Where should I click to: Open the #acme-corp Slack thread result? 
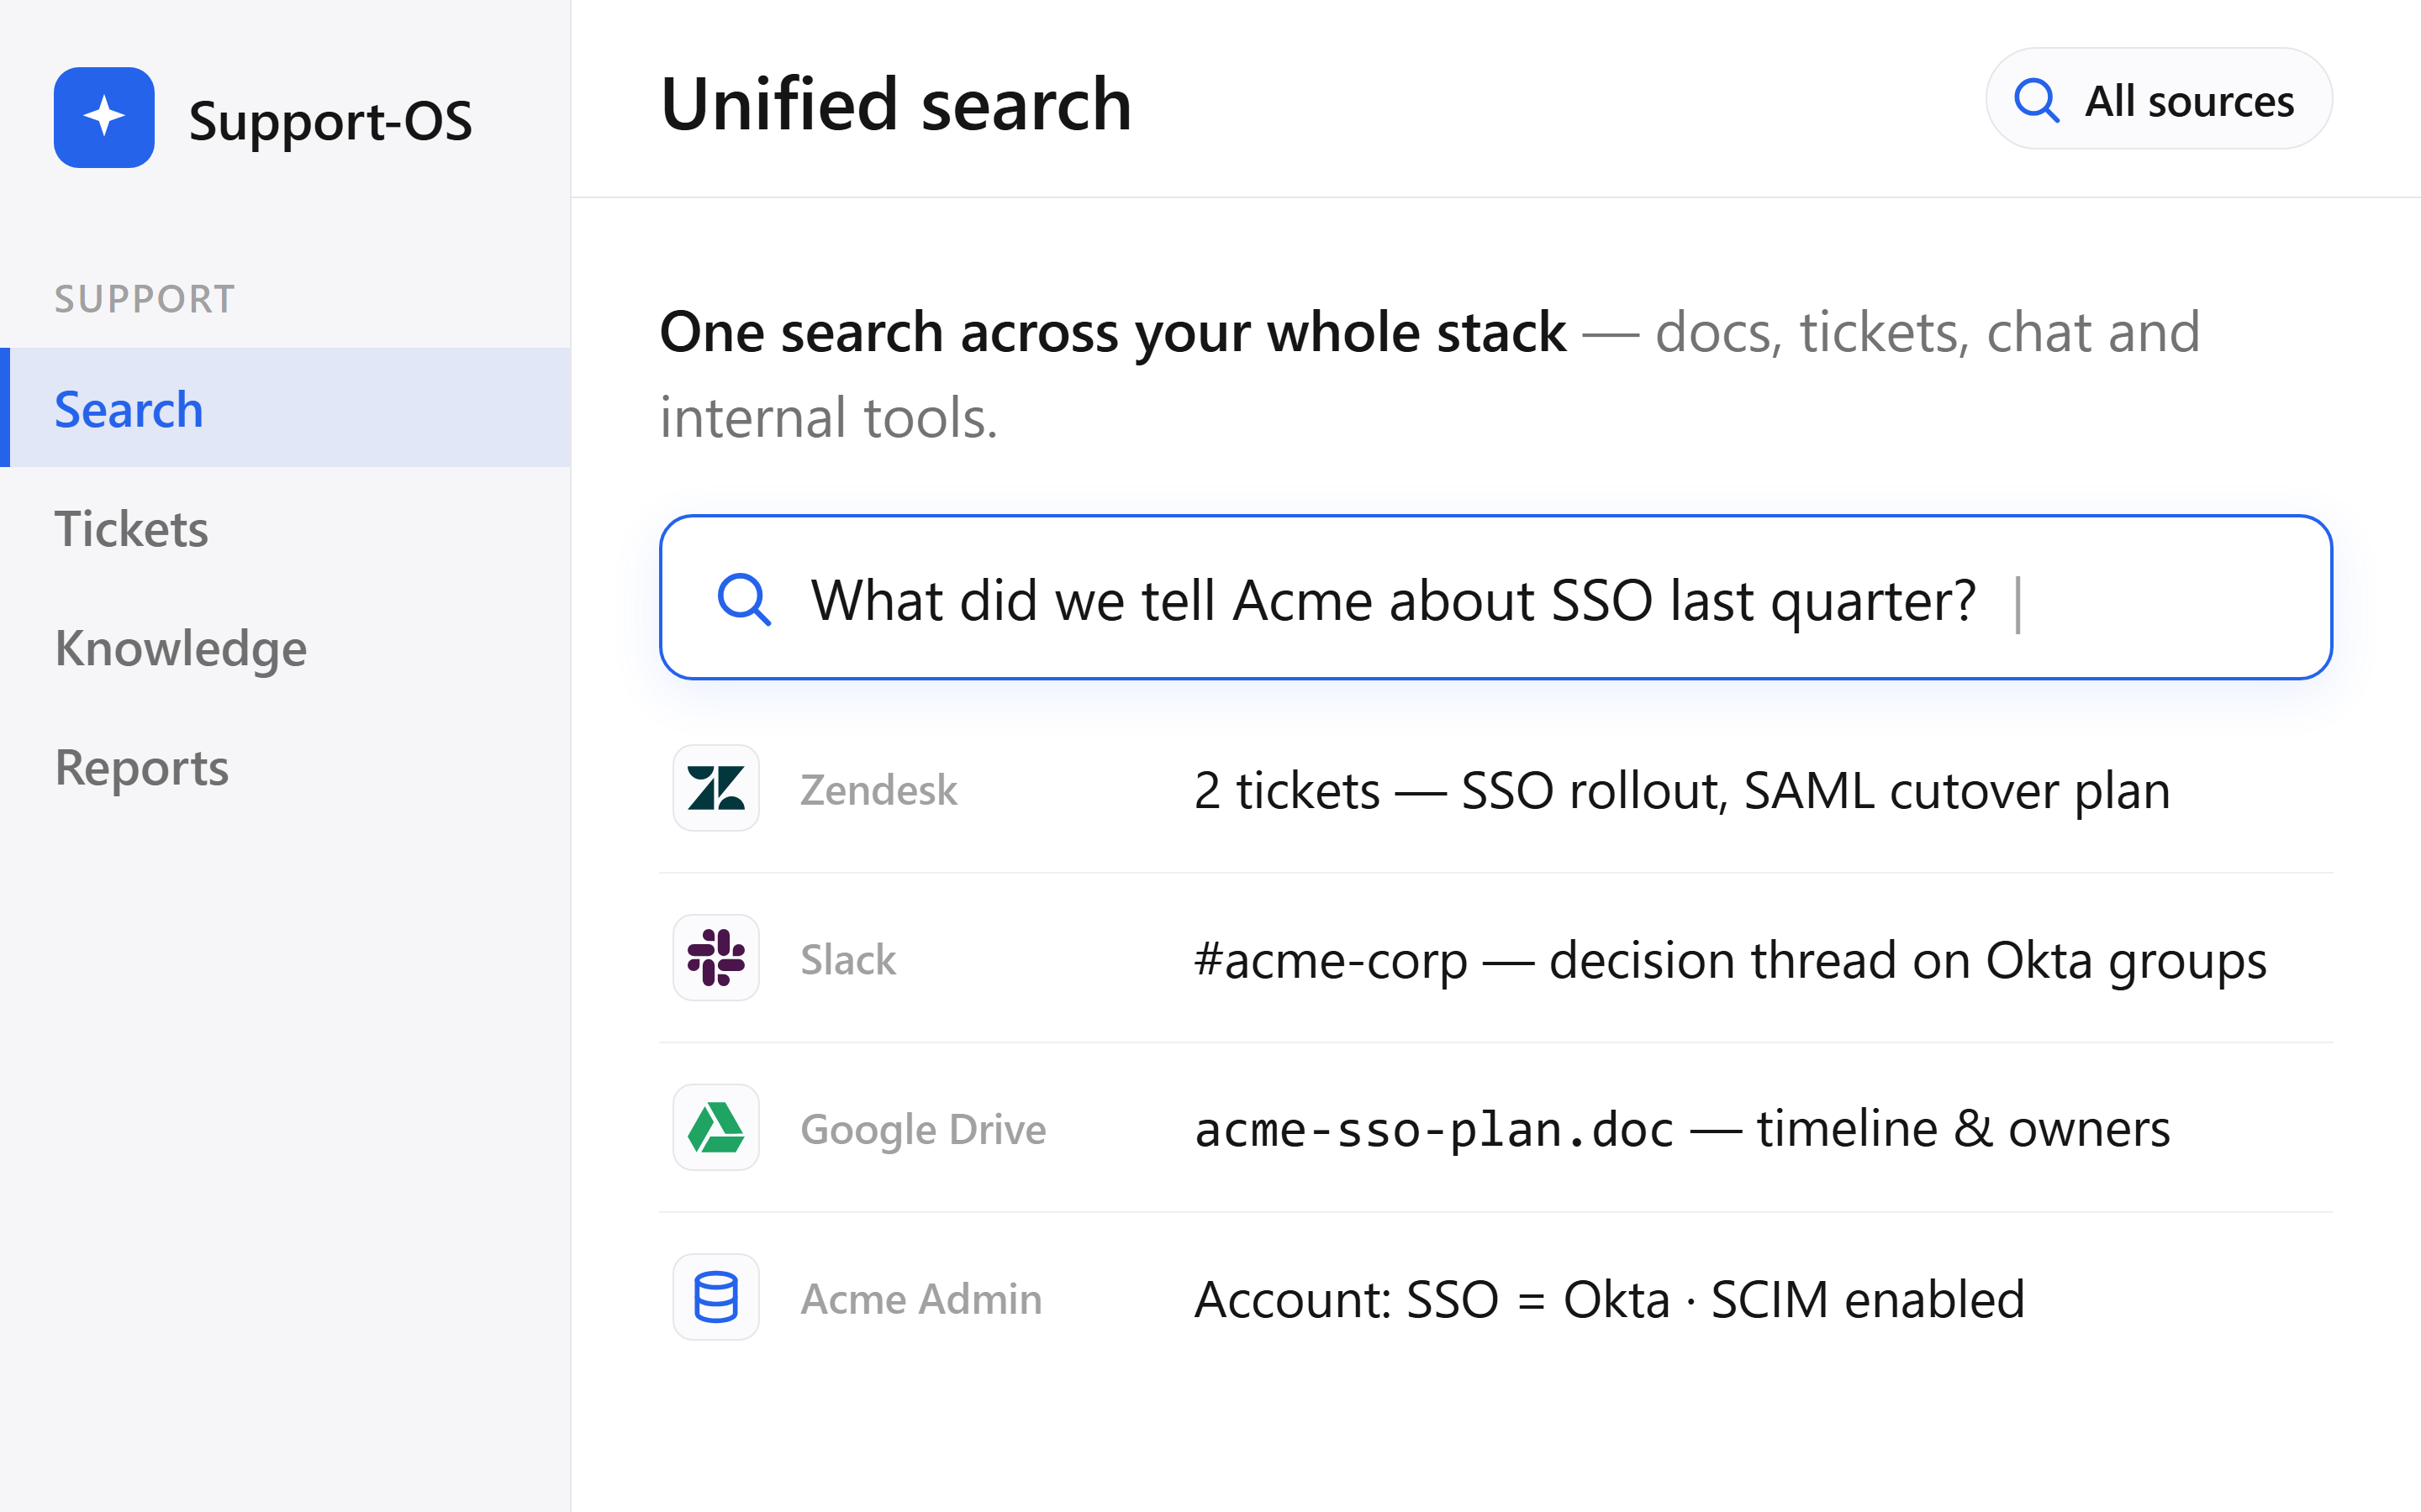[x=1495, y=958]
